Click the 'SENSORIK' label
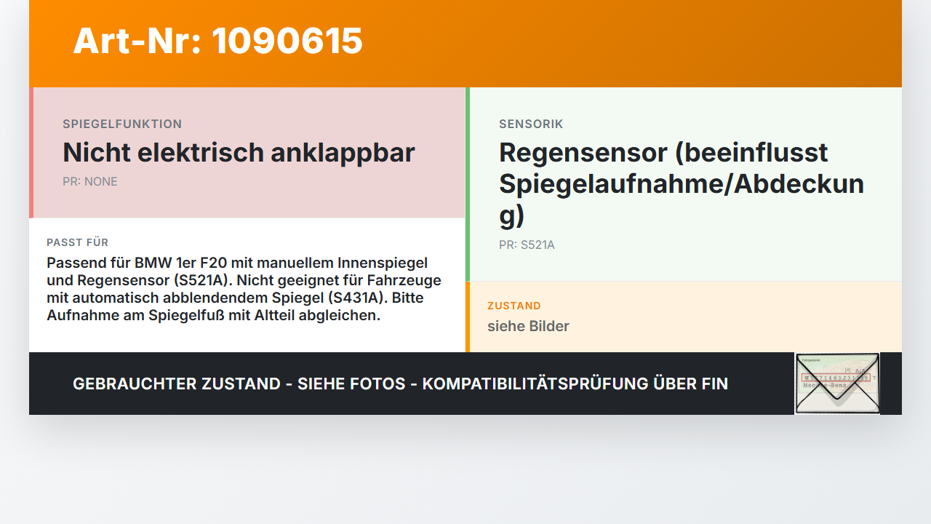Image resolution: width=931 pixels, height=524 pixels. click(x=531, y=124)
